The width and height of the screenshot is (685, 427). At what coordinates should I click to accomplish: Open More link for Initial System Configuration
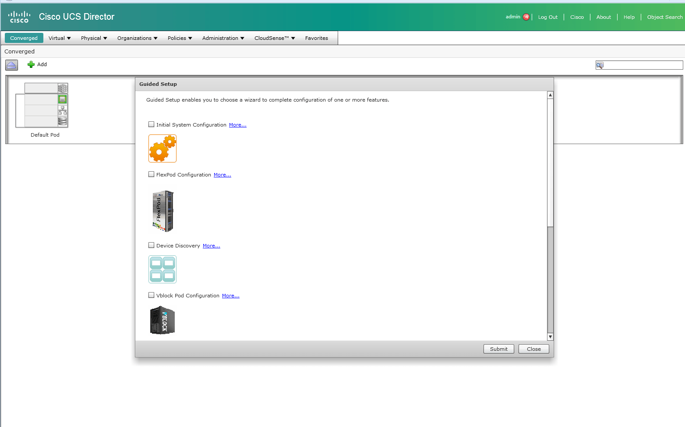click(238, 125)
